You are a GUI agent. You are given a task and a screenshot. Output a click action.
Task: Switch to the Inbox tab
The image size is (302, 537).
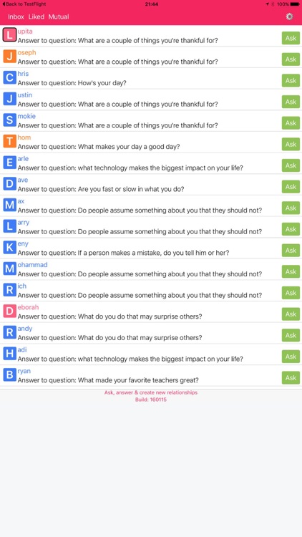coord(16,16)
